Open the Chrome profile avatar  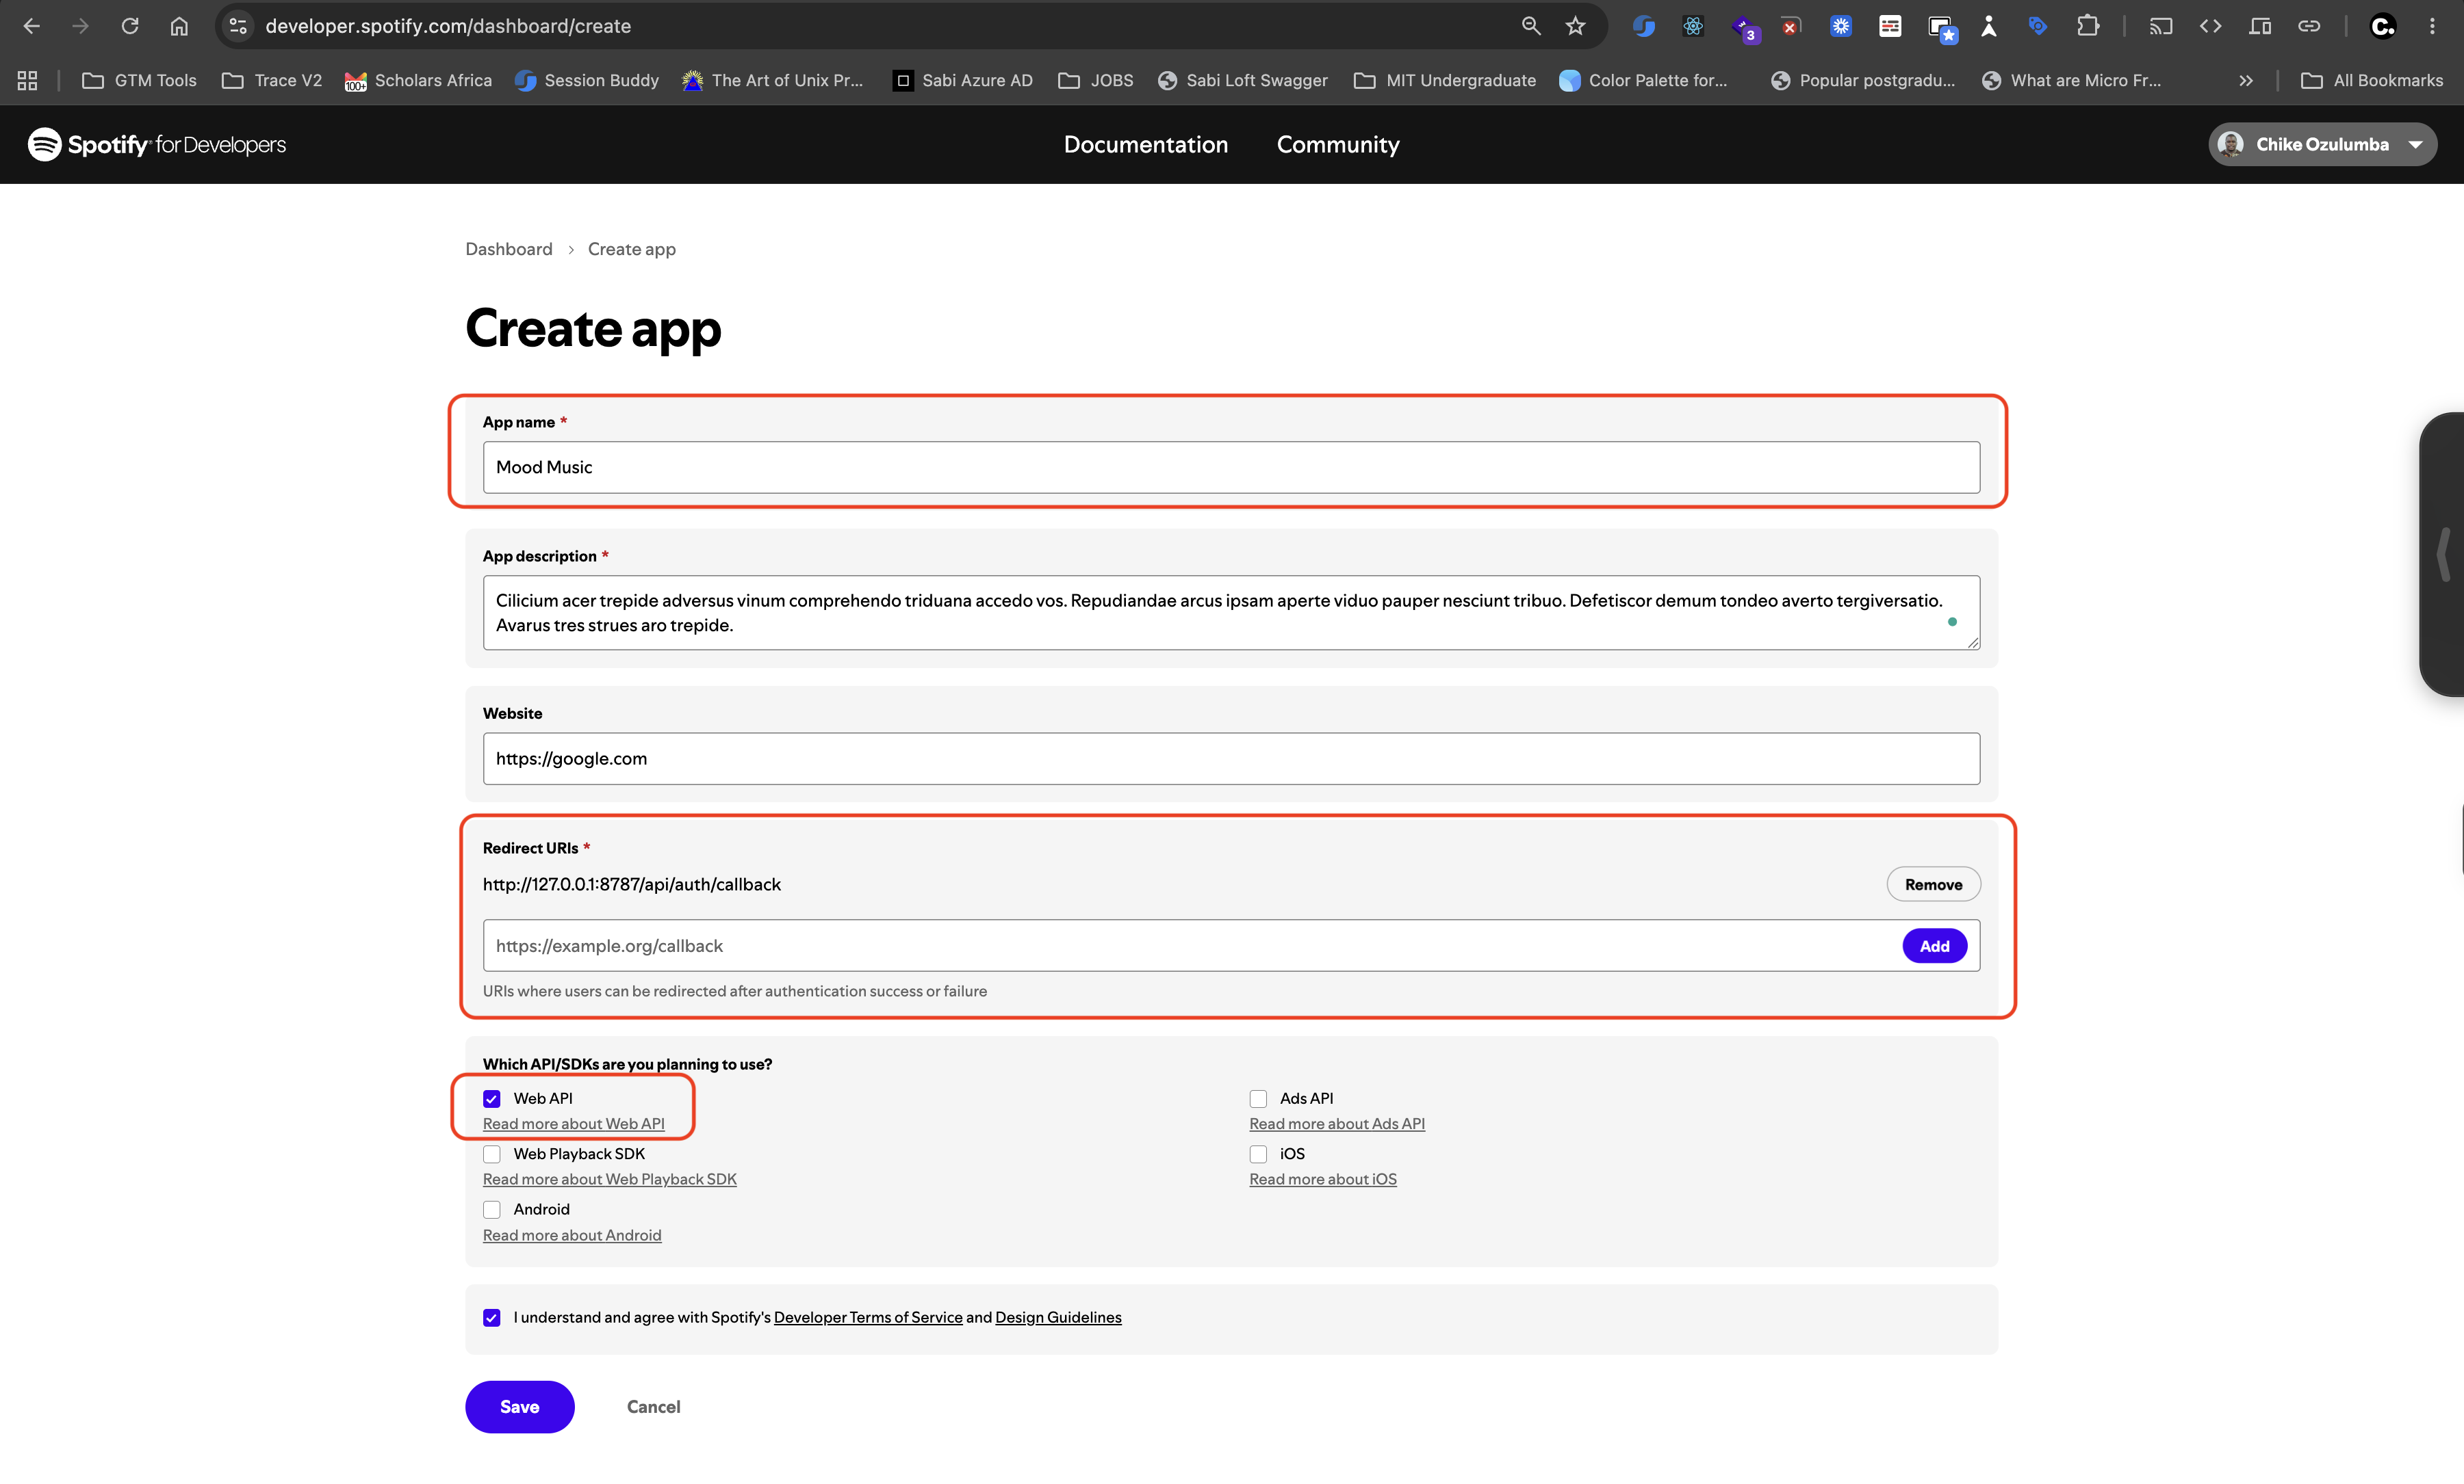point(2383,26)
